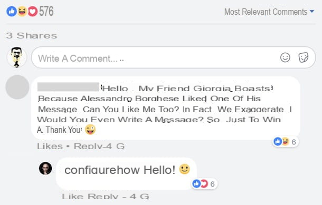Open the 3 Shares list

point(32,35)
